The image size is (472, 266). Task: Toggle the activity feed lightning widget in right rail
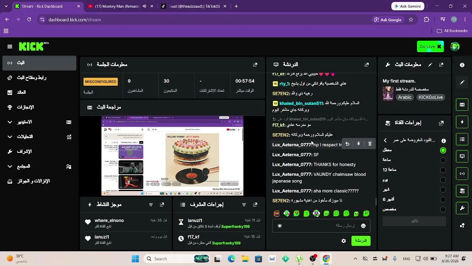coord(462,122)
